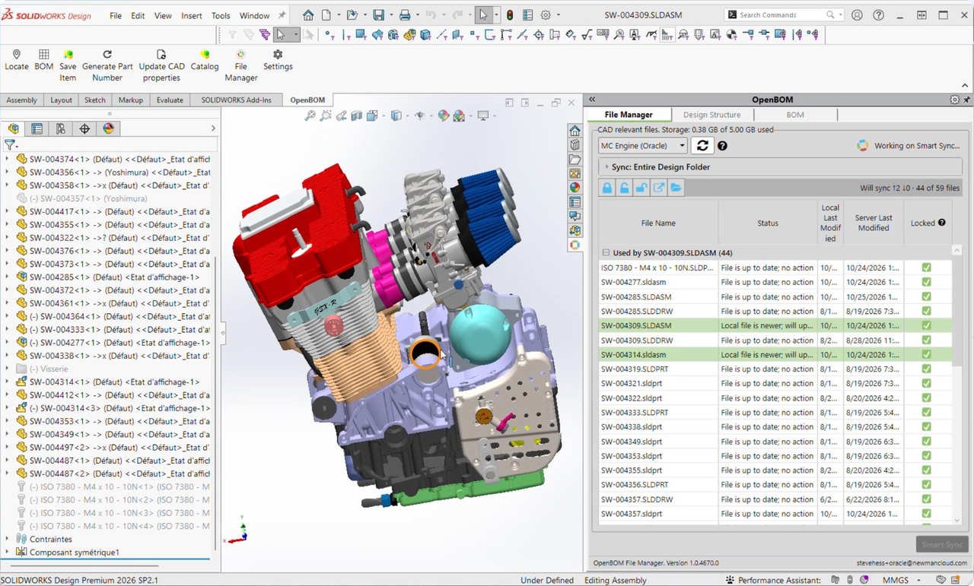Click the File Manager ribbon icon

(x=240, y=54)
